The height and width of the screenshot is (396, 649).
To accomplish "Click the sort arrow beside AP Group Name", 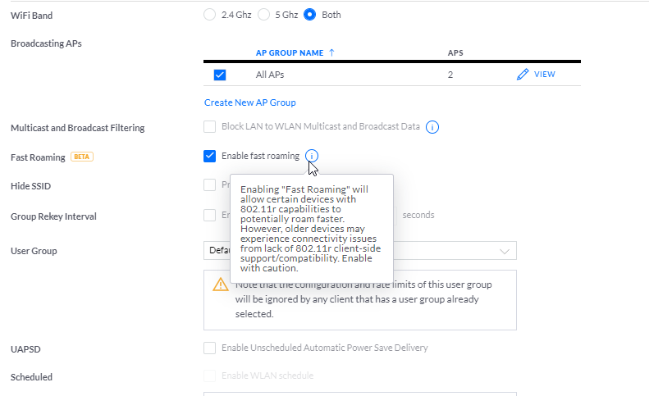I will tap(331, 52).
